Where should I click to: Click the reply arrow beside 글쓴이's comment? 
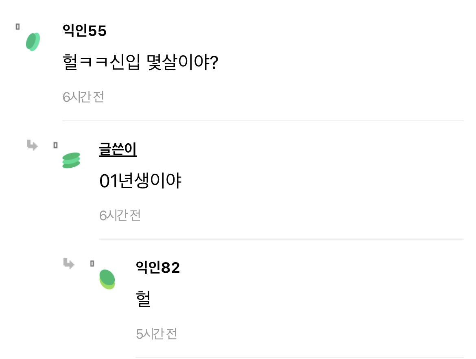(32, 145)
